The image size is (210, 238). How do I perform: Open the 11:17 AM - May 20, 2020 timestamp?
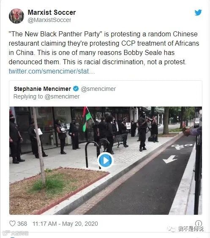click(65, 224)
